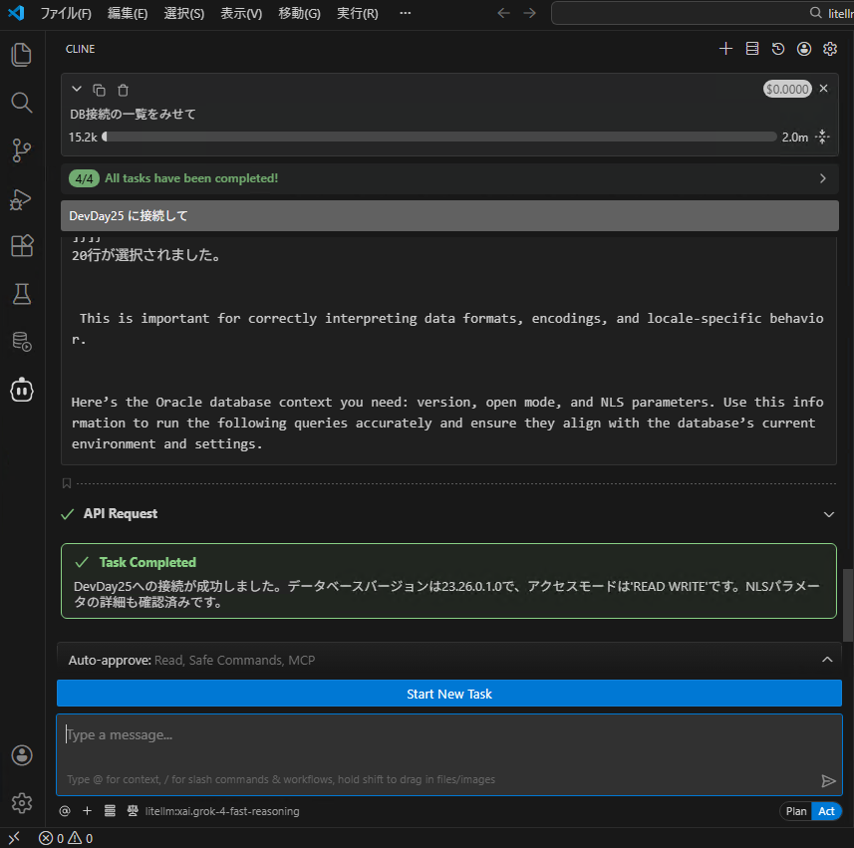Go forward with the navigation arrow

click(529, 13)
